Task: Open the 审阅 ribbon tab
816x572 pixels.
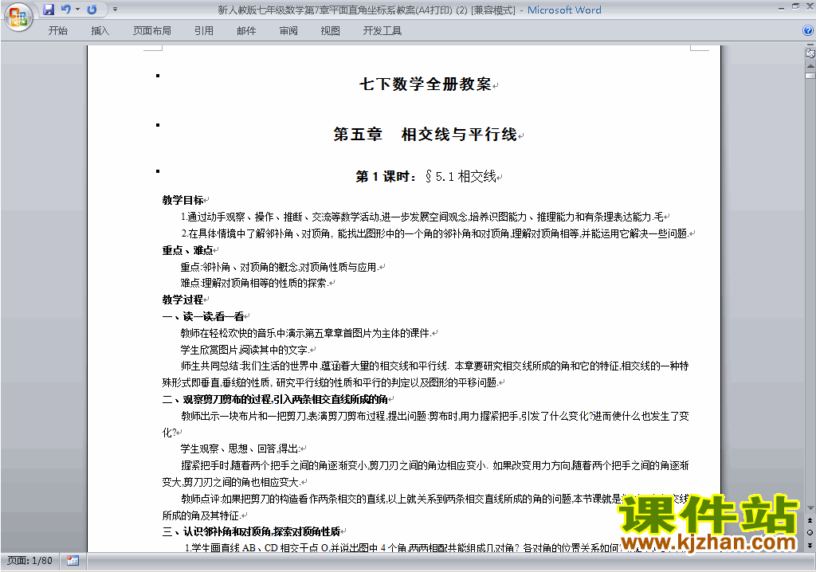Action: tap(288, 31)
